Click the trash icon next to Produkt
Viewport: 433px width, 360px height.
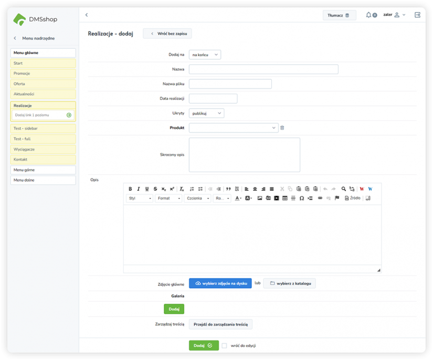pos(282,128)
